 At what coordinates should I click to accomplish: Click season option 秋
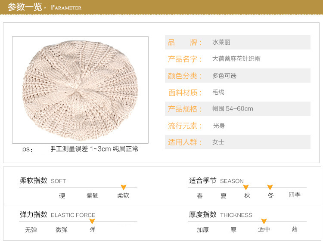[247, 195]
